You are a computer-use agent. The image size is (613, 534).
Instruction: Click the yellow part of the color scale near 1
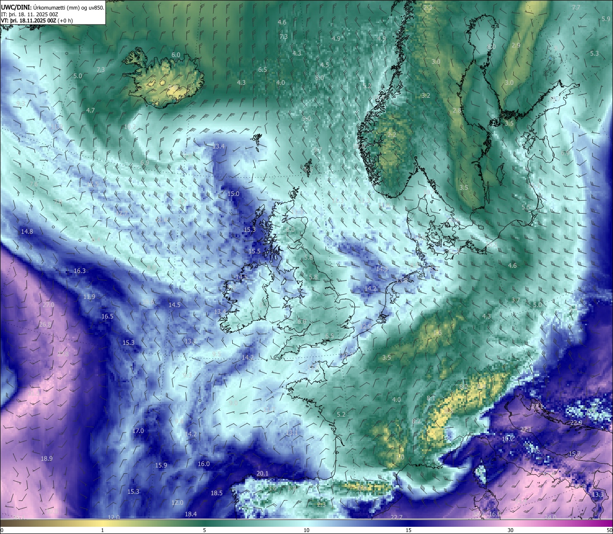pyautogui.click(x=102, y=523)
